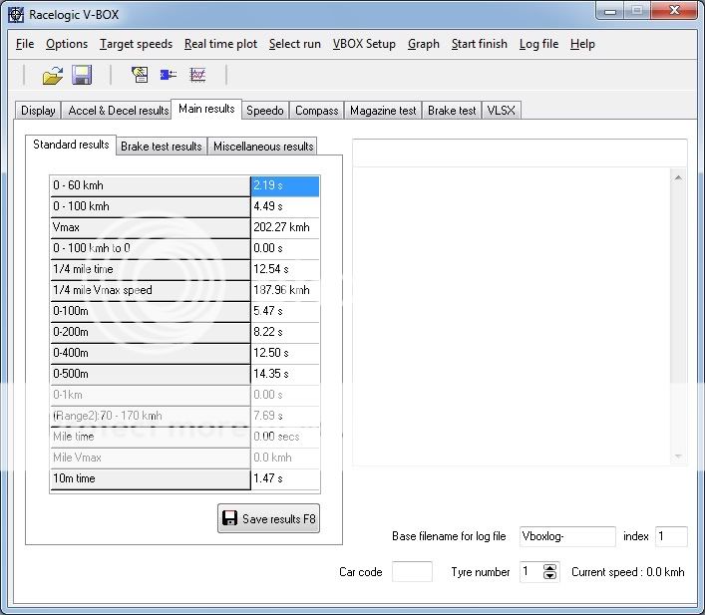Open the Brake test results sub-tab
Viewport: 705px width, 615px height.
coord(162,147)
